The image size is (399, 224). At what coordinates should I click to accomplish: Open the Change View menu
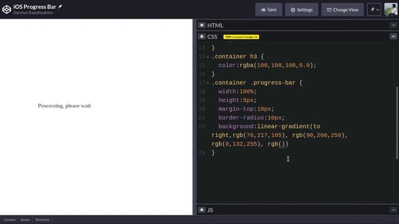click(342, 10)
